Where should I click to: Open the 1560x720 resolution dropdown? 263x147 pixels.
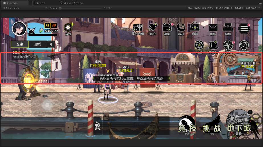pyautogui.click(x=25, y=8)
